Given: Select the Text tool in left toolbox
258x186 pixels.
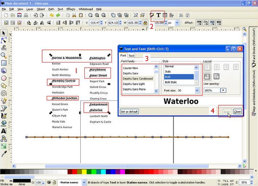Looking at the screenshot, I should coord(4,131).
